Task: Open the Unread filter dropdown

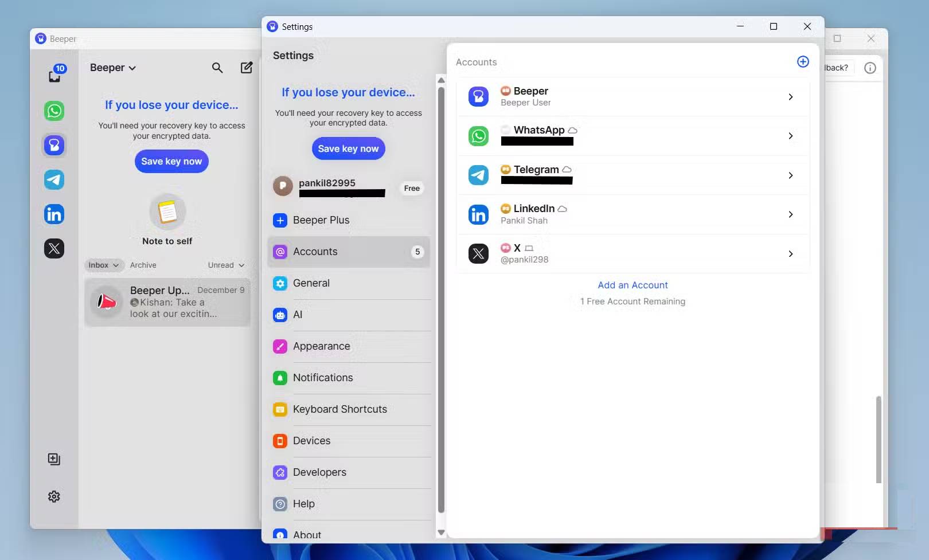Action: coord(225,265)
